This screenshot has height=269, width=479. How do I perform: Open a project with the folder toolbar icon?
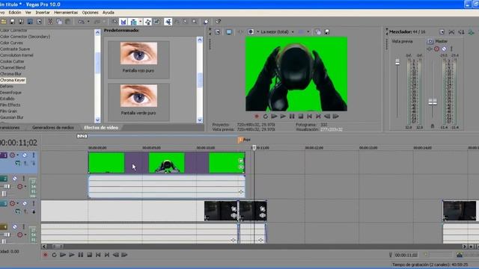(x=3, y=22)
